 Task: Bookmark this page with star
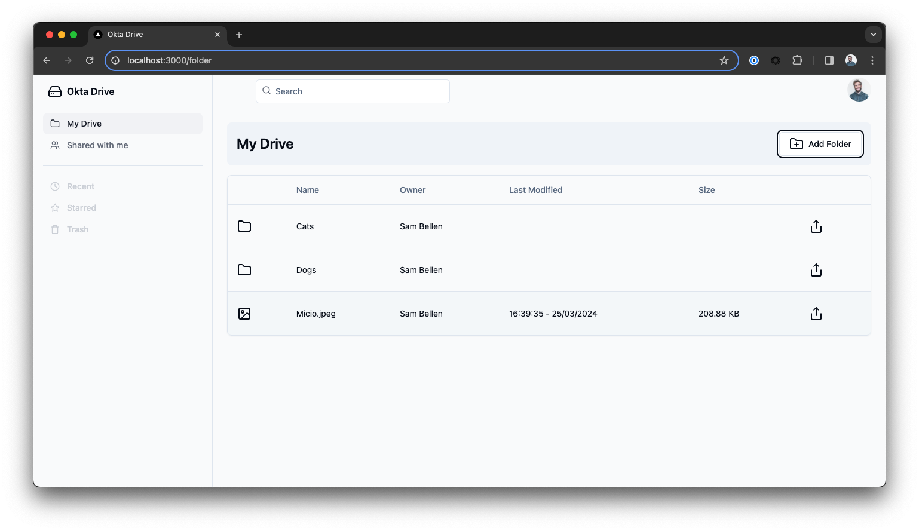click(x=724, y=60)
